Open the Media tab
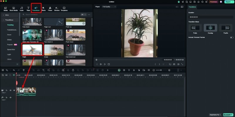The height and width of the screenshot is (117, 235). (x=6, y=9)
